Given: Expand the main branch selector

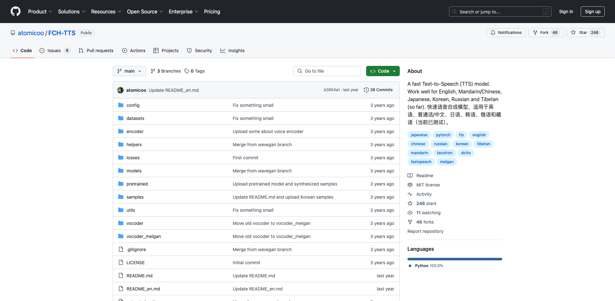Looking at the screenshot, I should tap(129, 71).
